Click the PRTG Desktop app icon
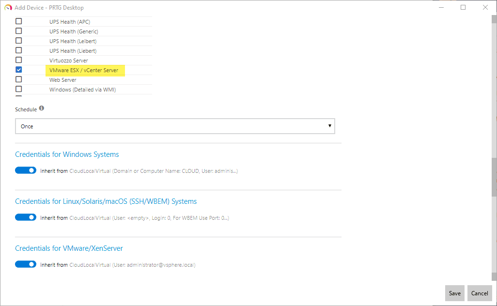 [8, 8]
